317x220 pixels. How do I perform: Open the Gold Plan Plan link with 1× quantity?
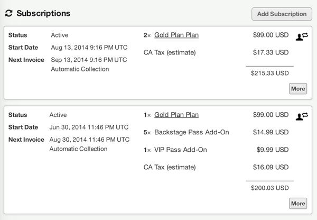pos(176,115)
